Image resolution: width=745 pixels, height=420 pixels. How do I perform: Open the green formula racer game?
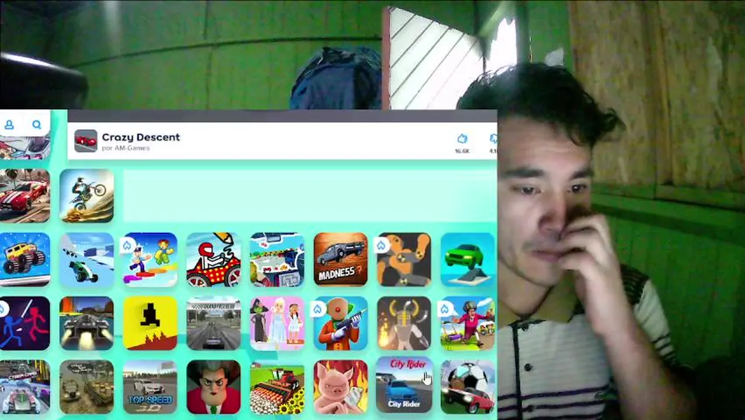[x=86, y=260]
